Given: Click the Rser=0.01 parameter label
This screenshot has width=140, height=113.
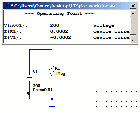Looking at the screenshot, I should coord(43,90).
